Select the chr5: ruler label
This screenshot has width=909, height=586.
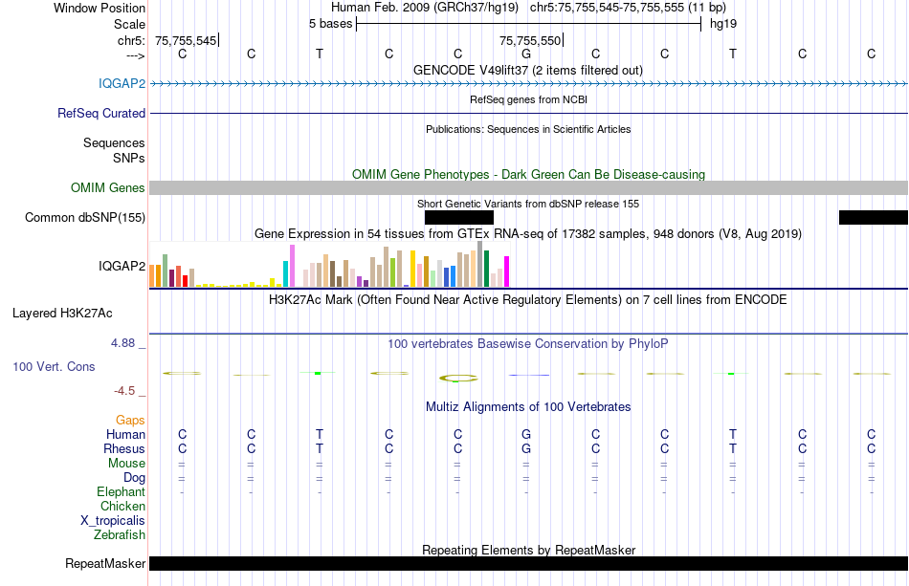pos(131,40)
